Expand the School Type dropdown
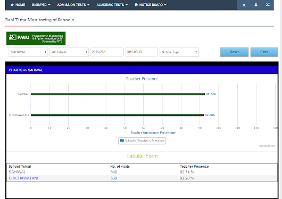Screen dimensions: 282x199 179,52
